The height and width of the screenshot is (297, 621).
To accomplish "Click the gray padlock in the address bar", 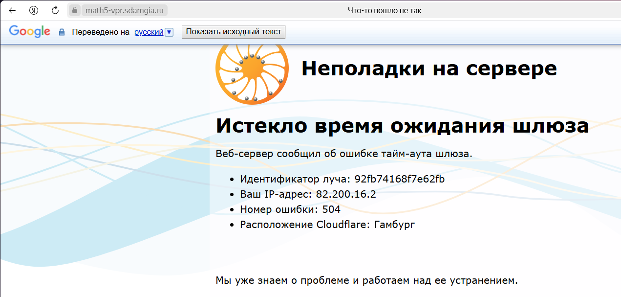I will click(75, 10).
